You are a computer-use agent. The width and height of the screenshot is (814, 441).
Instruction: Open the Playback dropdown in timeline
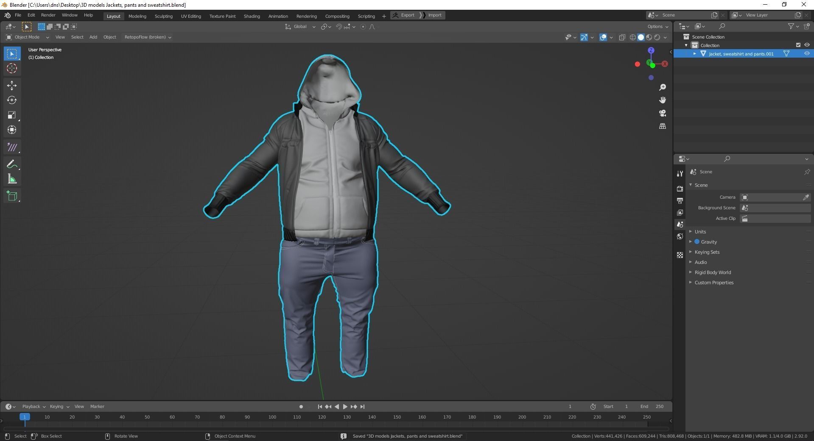pos(34,407)
